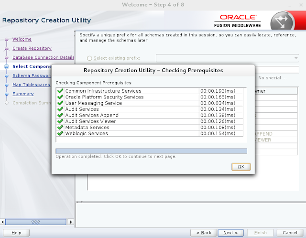Click green check icon for Metadata Services

(60, 127)
